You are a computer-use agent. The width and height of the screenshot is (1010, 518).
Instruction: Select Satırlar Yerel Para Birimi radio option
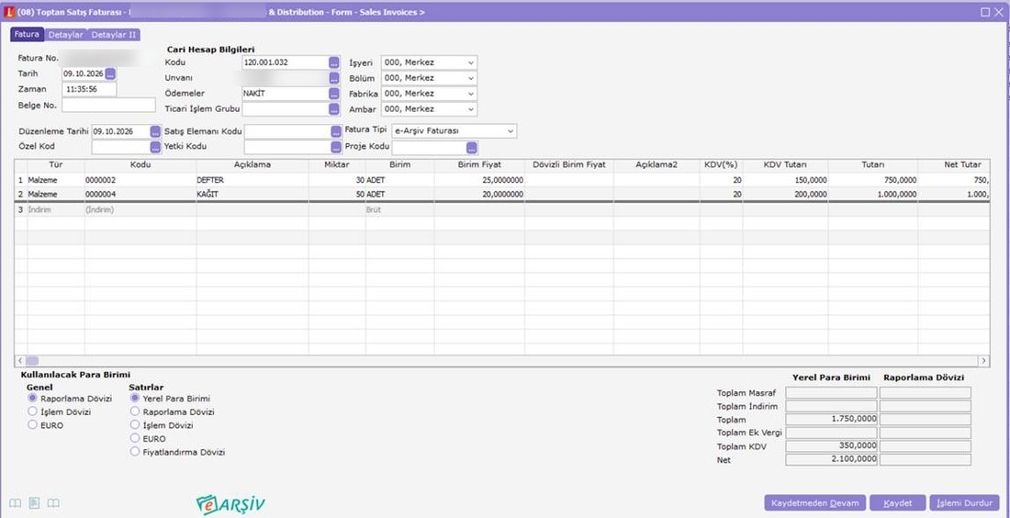click(135, 399)
